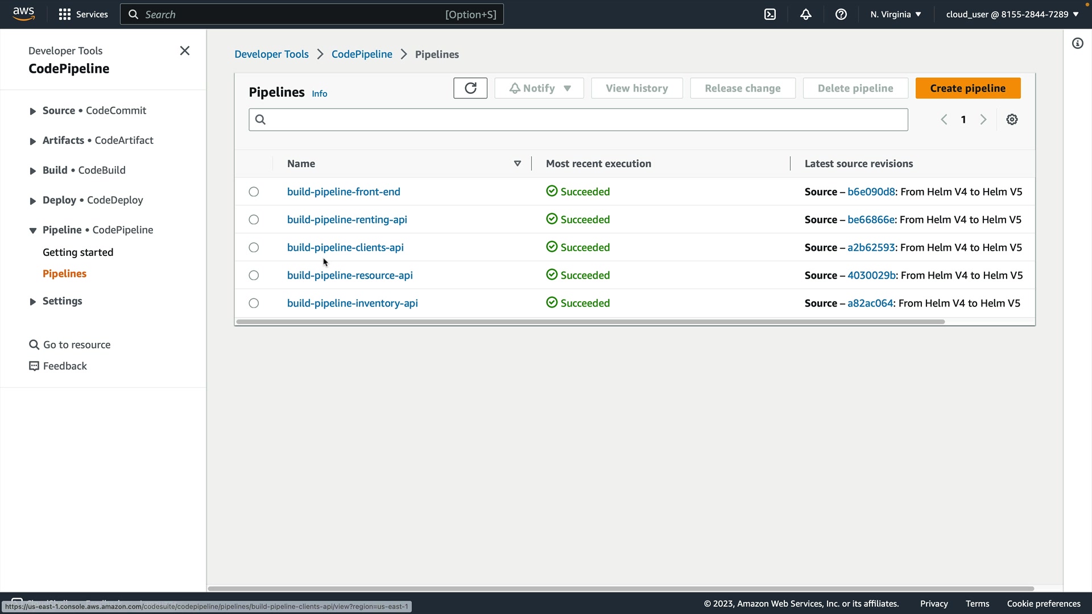
Task: Open AWS CloudShell icon in top bar
Action: [770, 14]
